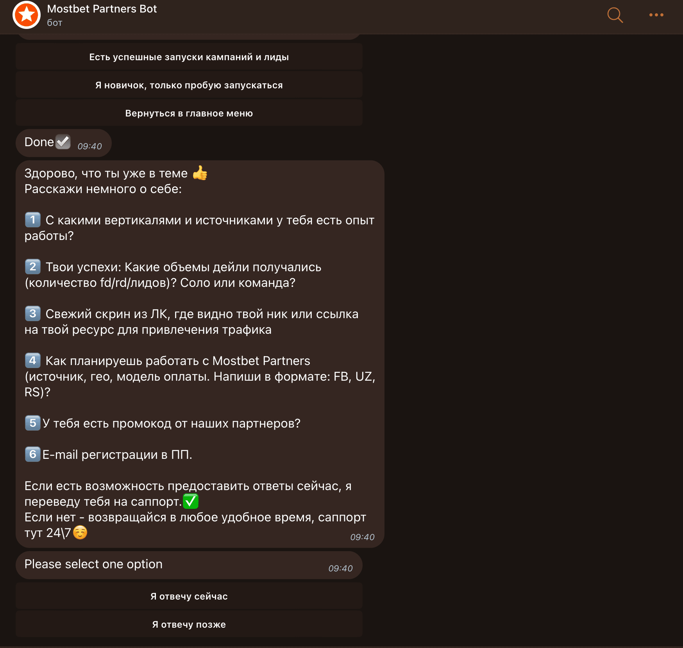Click the search magnifier icon
683x648 pixels.
pyautogui.click(x=615, y=15)
